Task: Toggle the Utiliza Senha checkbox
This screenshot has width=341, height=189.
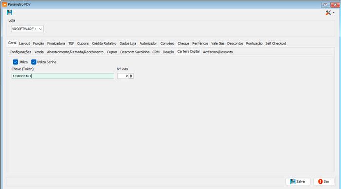Action: pyautogui.click(x=34, y=62)
